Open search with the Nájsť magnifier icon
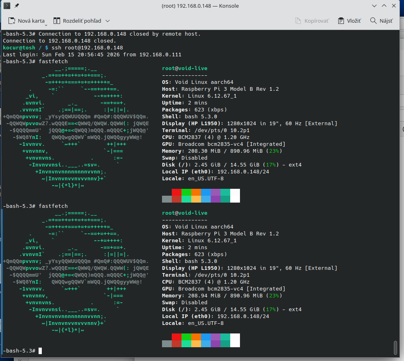The height and width of the screenshot is (361, 404). tap(373, 21)
